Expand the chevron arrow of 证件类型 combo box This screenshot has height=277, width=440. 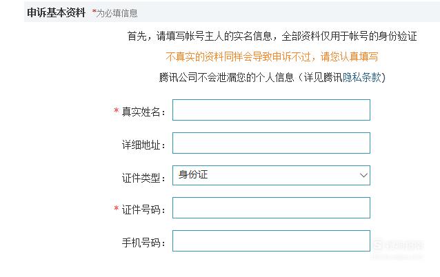click(363, 176)
